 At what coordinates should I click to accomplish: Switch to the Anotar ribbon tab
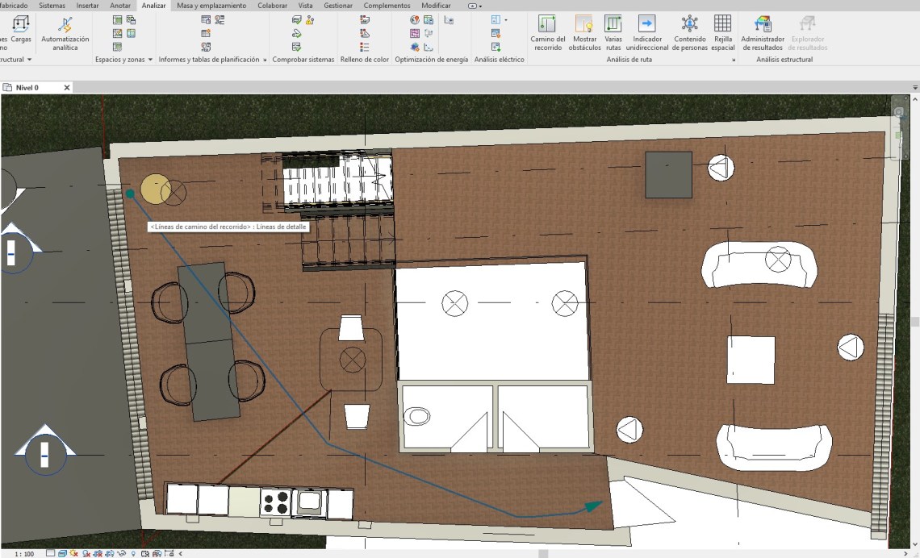click(119, 6)
